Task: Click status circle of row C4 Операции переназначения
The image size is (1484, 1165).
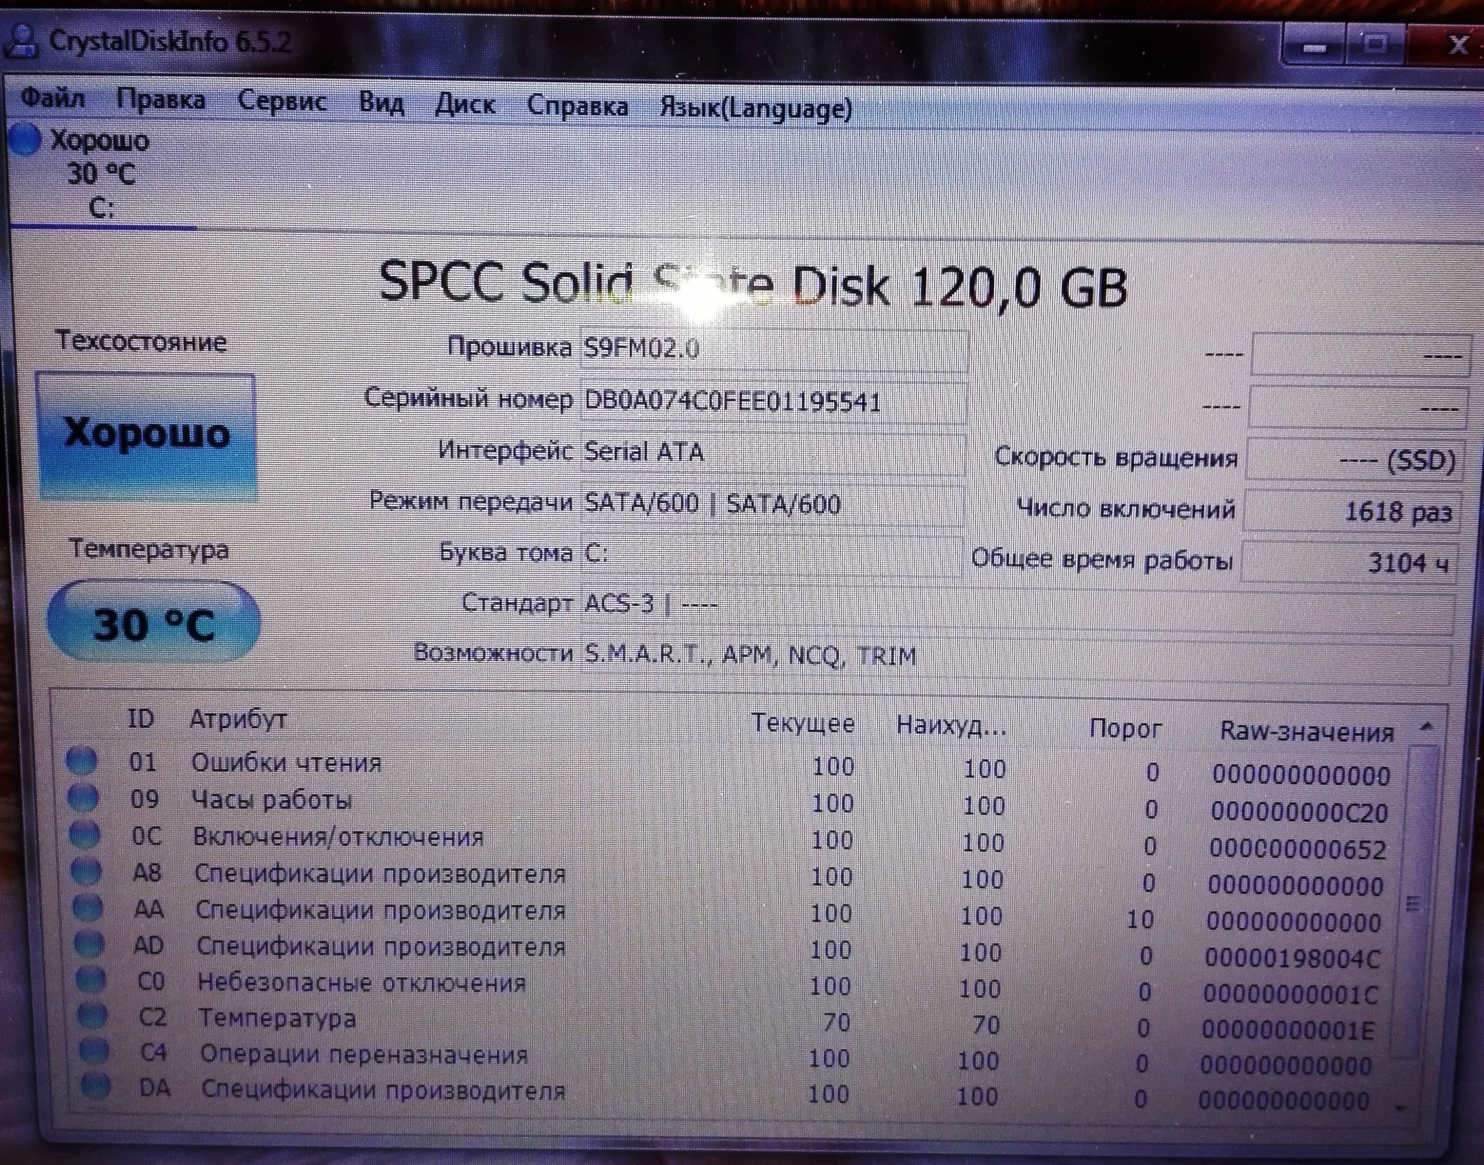Action: [x=93, y=1051]
